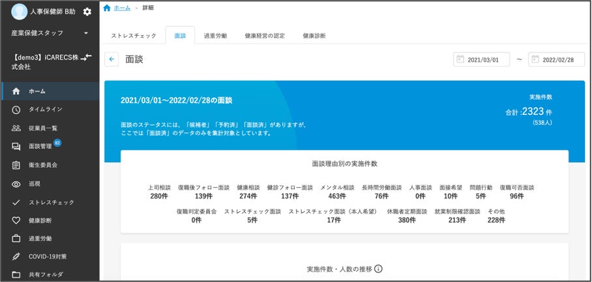
Task: Click the user name 人事保健師 B助
Action: pyautogui.click(x=53, y=12)
